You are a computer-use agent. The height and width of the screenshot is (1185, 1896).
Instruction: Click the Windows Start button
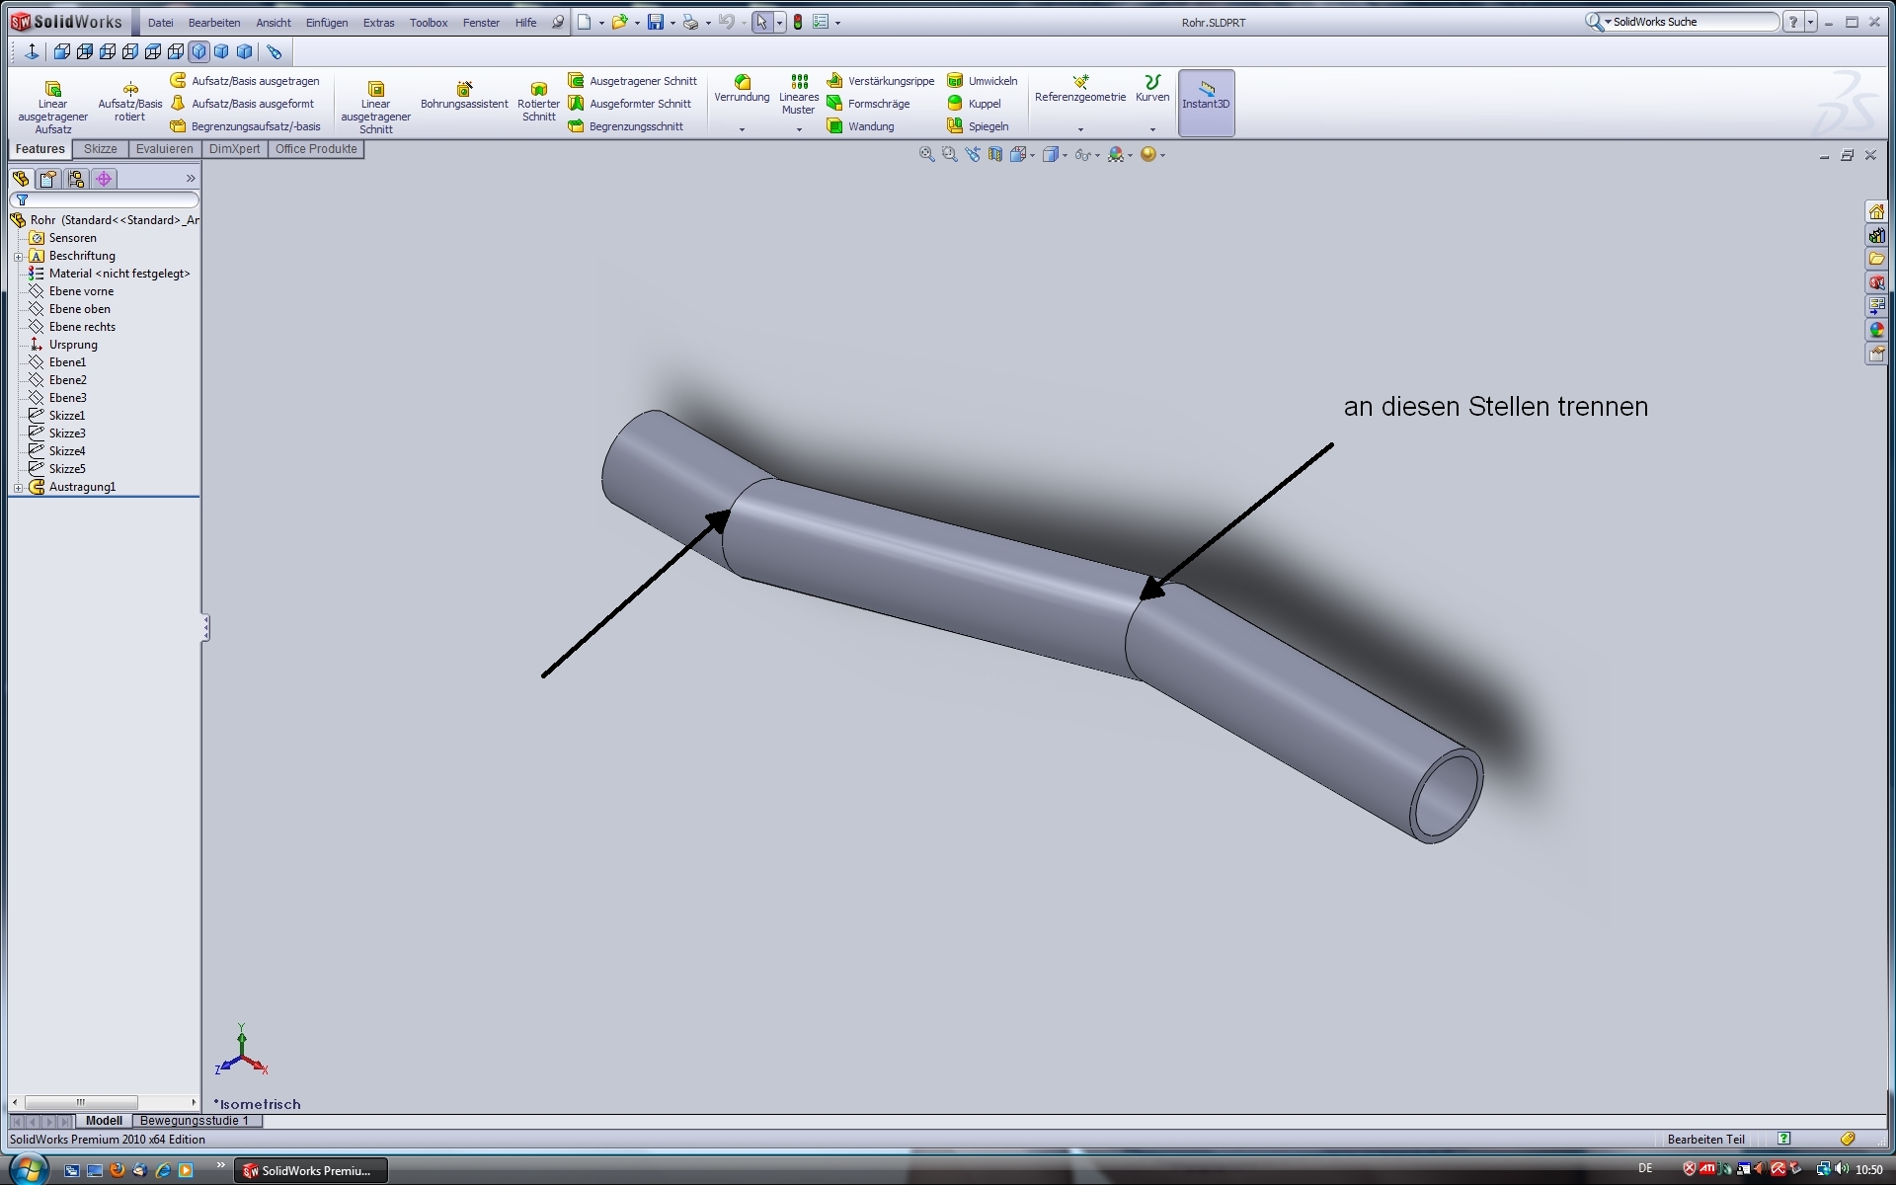click(x=27, y=1170)
